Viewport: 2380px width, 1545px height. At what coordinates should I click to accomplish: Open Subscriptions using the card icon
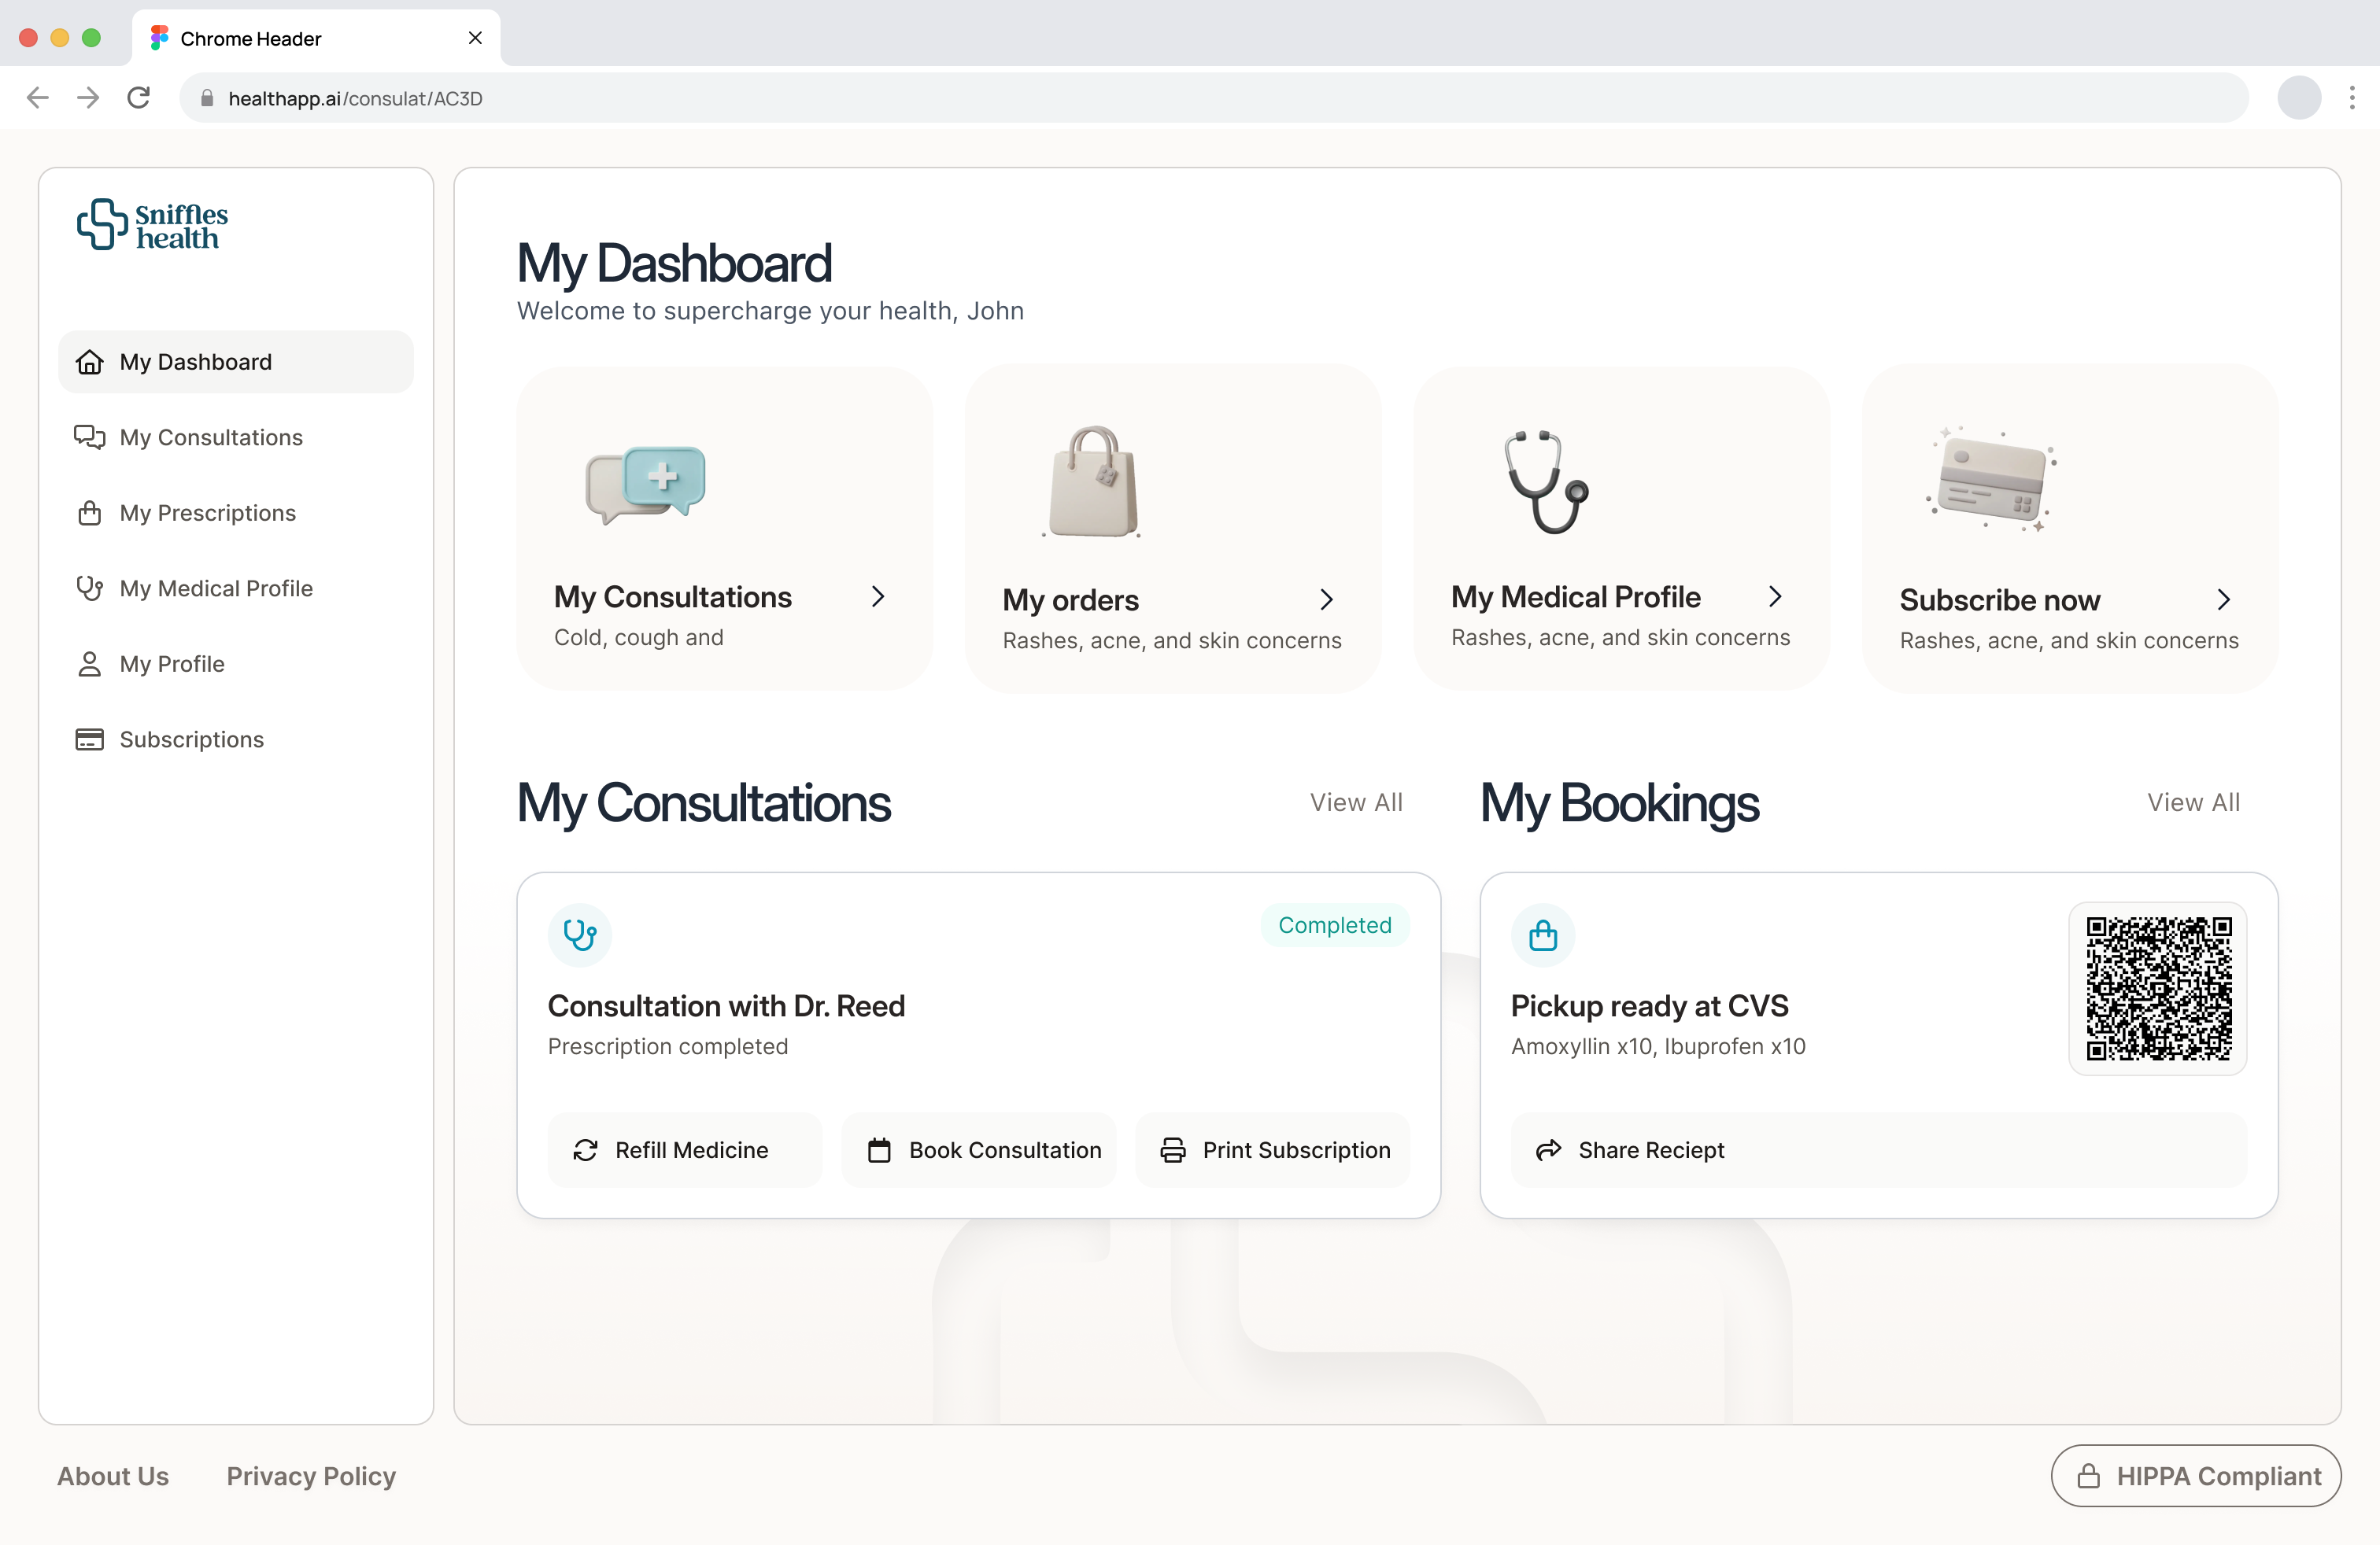pyautogui.click(x=89, y=739)
